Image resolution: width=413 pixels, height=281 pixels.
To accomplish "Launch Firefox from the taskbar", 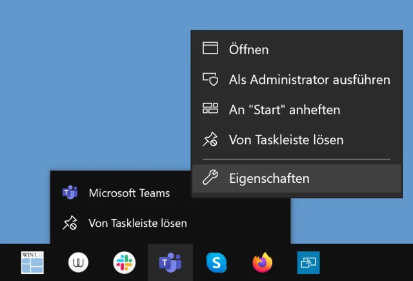I will pyautogui.click(x=263, y=262).
